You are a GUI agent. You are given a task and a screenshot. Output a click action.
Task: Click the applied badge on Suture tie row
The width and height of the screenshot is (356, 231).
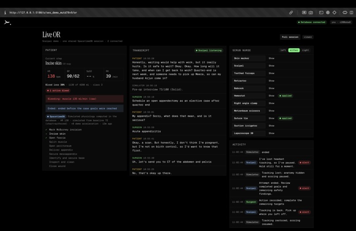pos(285,118)
